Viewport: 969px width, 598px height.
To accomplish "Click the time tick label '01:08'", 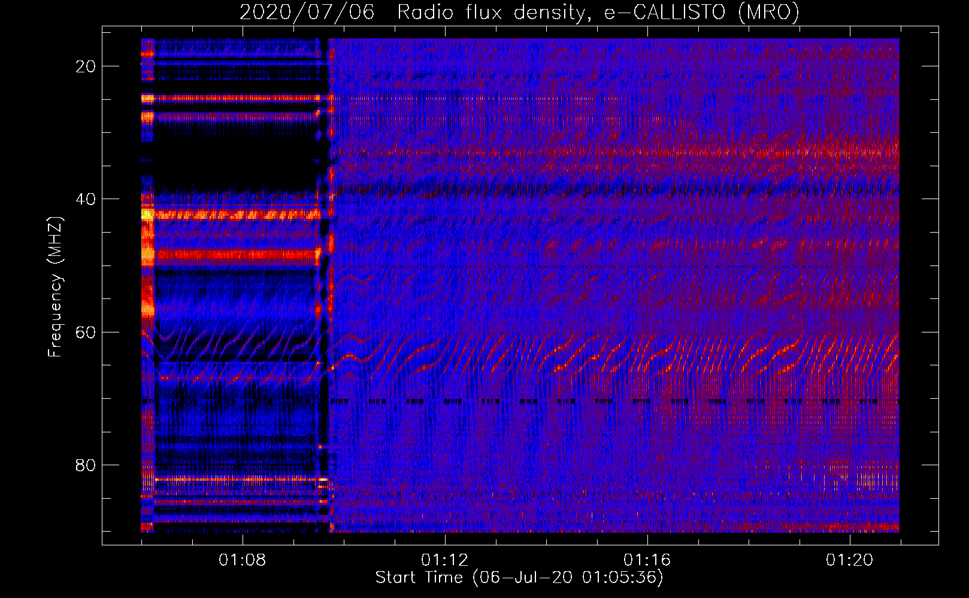I will (x=243, y=560).
